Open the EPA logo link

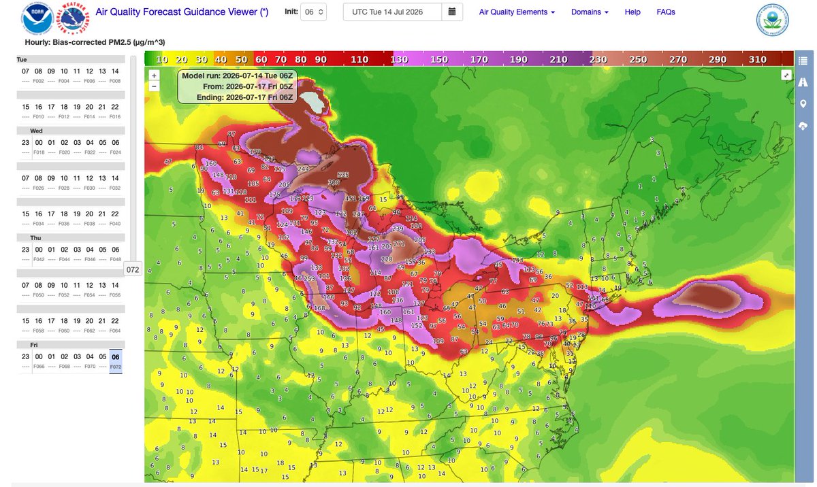(x=773, y=21)
